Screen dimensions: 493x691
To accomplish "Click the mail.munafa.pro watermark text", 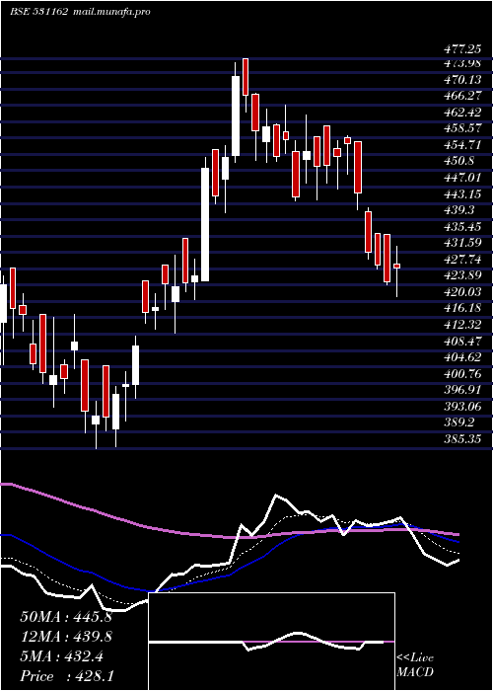I will click(x=110, y=12).
